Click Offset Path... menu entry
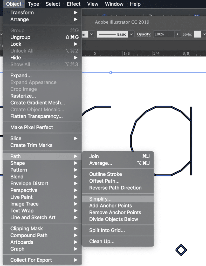Viewport: 206px width, 266px height. (x=118, y=181)
